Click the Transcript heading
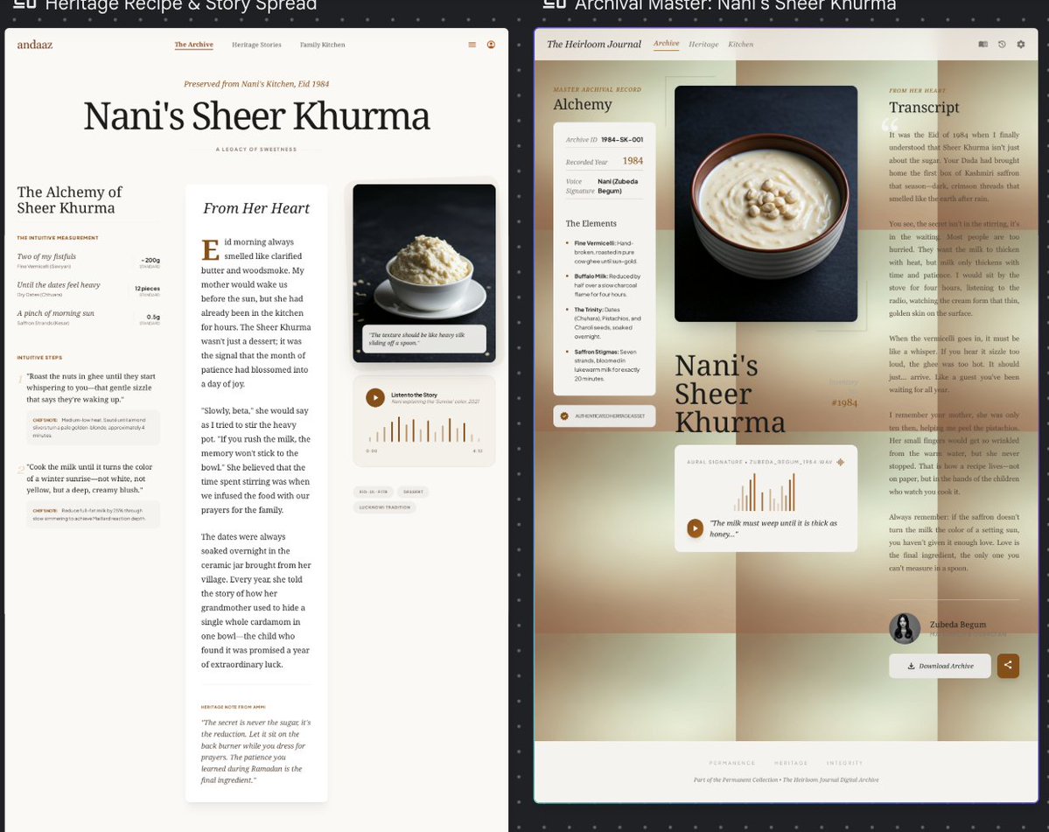 coord(924,108)
